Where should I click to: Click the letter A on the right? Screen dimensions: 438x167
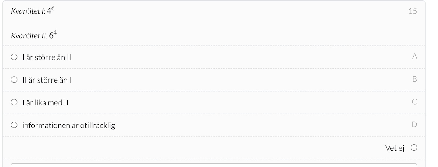point(414,56)
